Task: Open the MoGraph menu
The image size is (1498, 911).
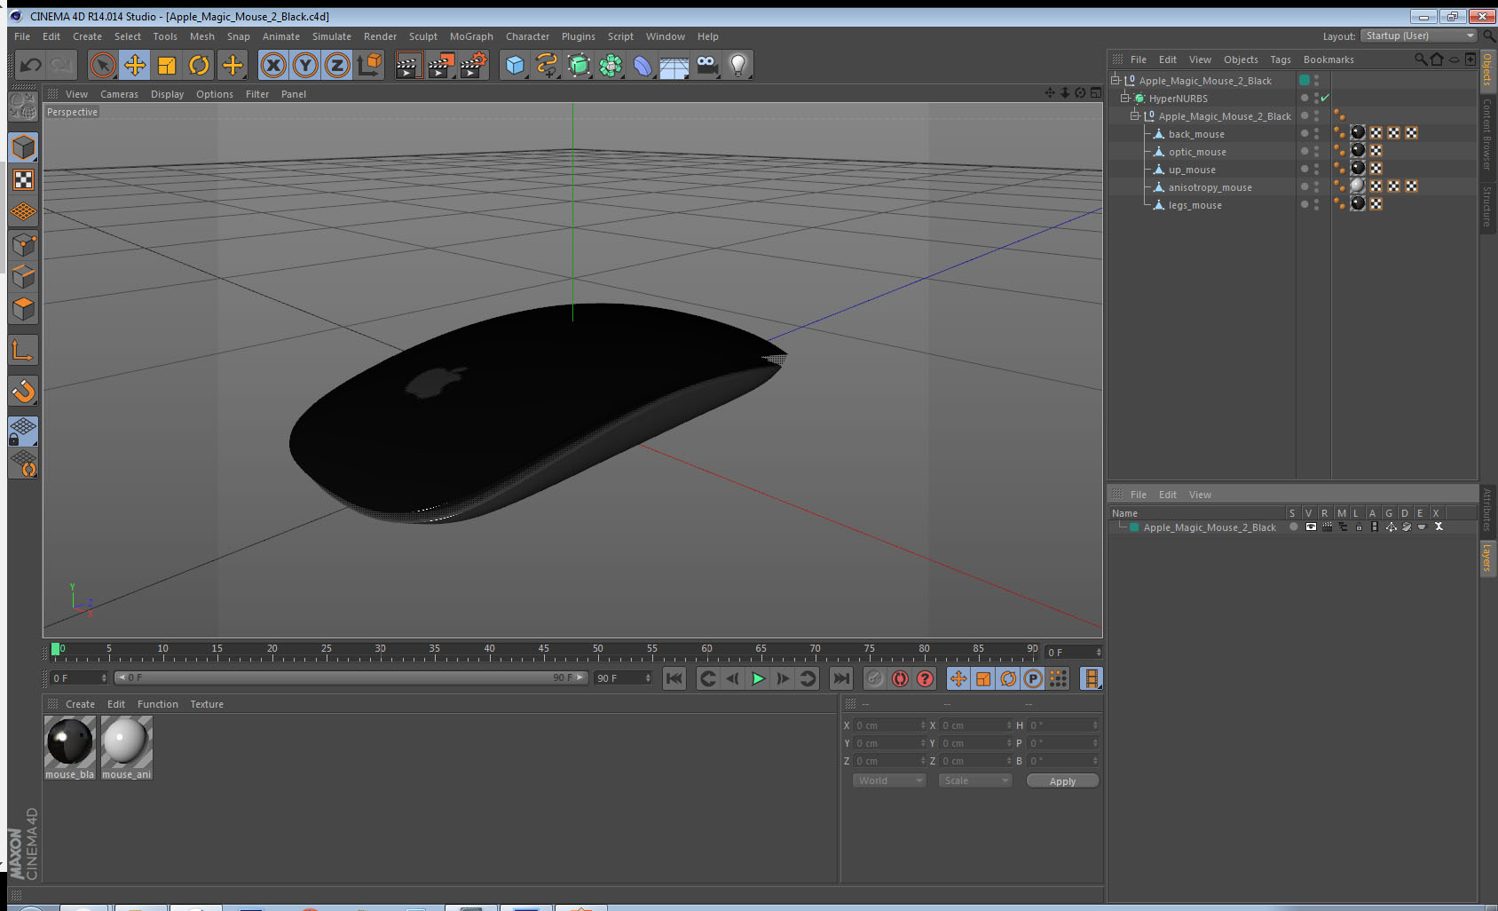Action: [471, 36]
